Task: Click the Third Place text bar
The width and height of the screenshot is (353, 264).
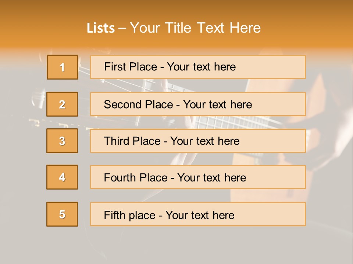Action: (198, 141)
